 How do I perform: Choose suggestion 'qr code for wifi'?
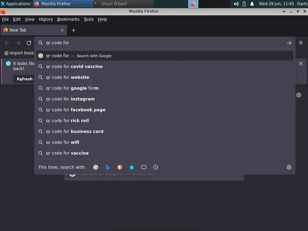point(165,142)
